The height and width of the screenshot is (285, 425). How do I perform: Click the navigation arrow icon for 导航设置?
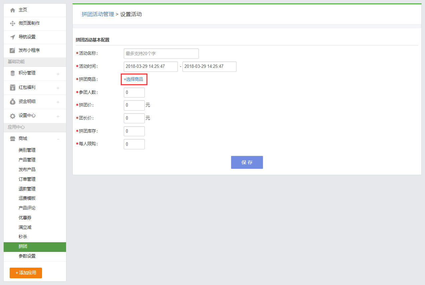[13, 37]
